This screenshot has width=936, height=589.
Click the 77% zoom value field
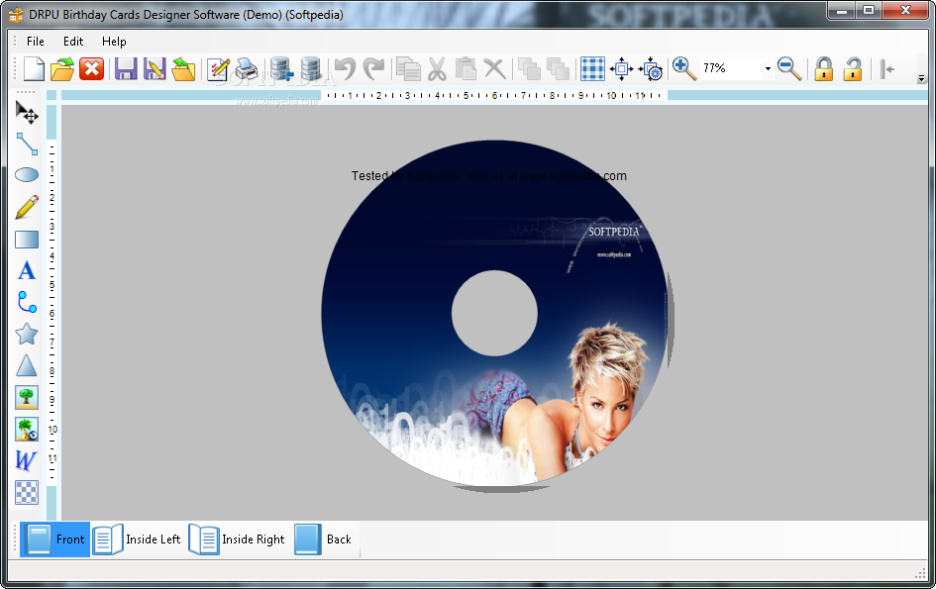point(731,68)
